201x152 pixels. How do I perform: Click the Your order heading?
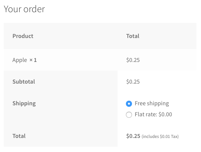coord(24,9)
